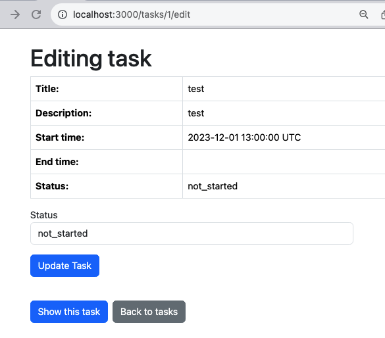
Task: Click the End time: label cell
Action: click(107, 162)
